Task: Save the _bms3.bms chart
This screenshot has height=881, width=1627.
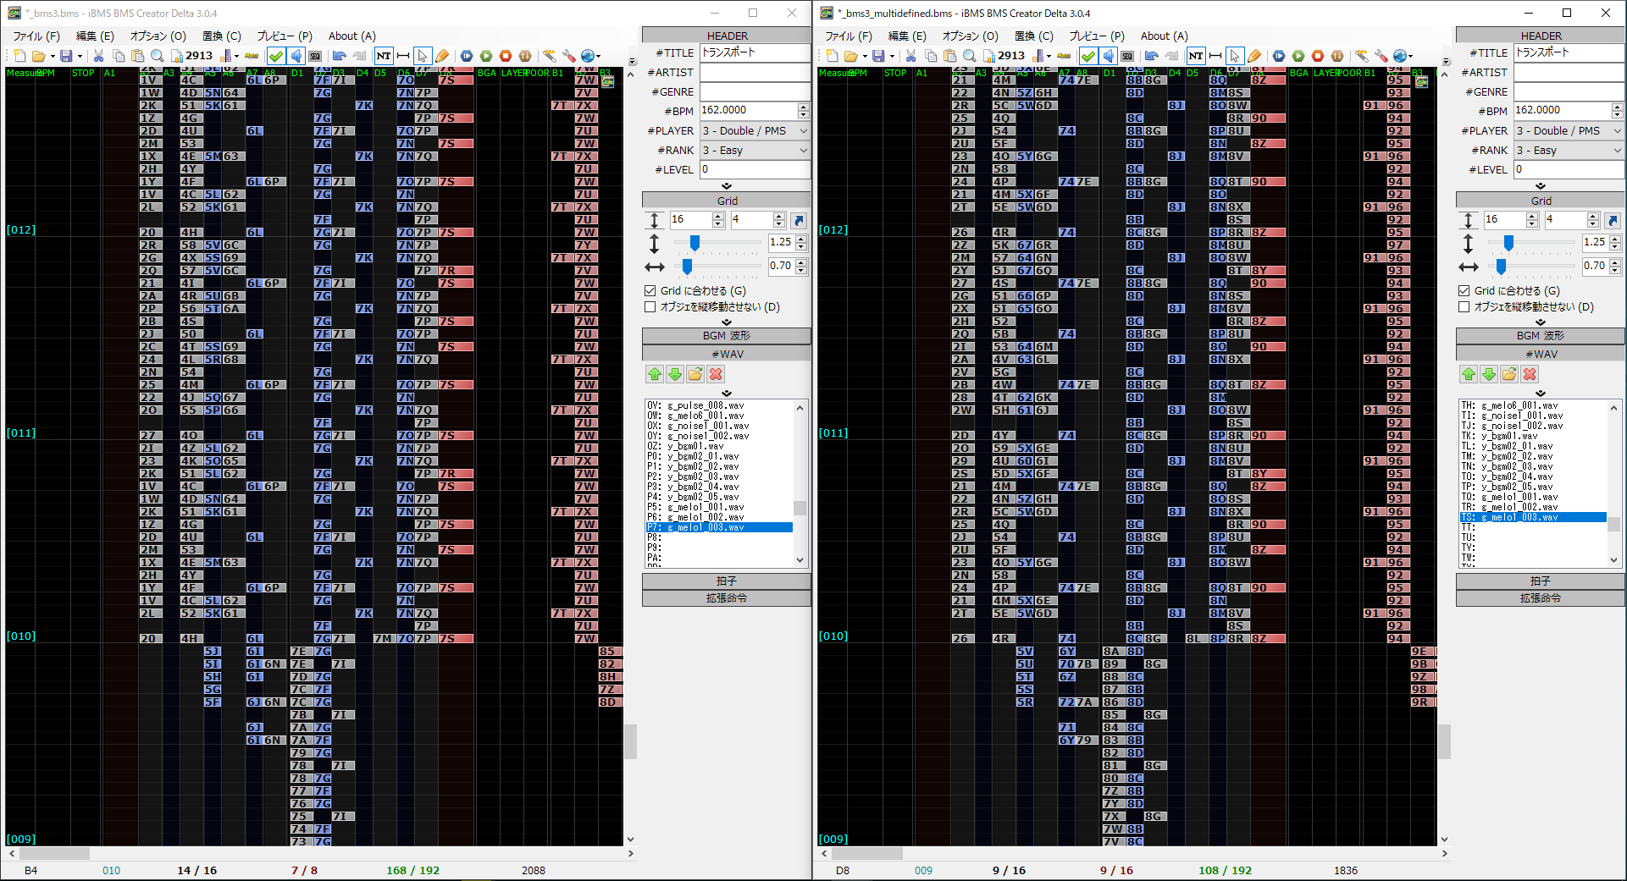Action: pos(66,56)
